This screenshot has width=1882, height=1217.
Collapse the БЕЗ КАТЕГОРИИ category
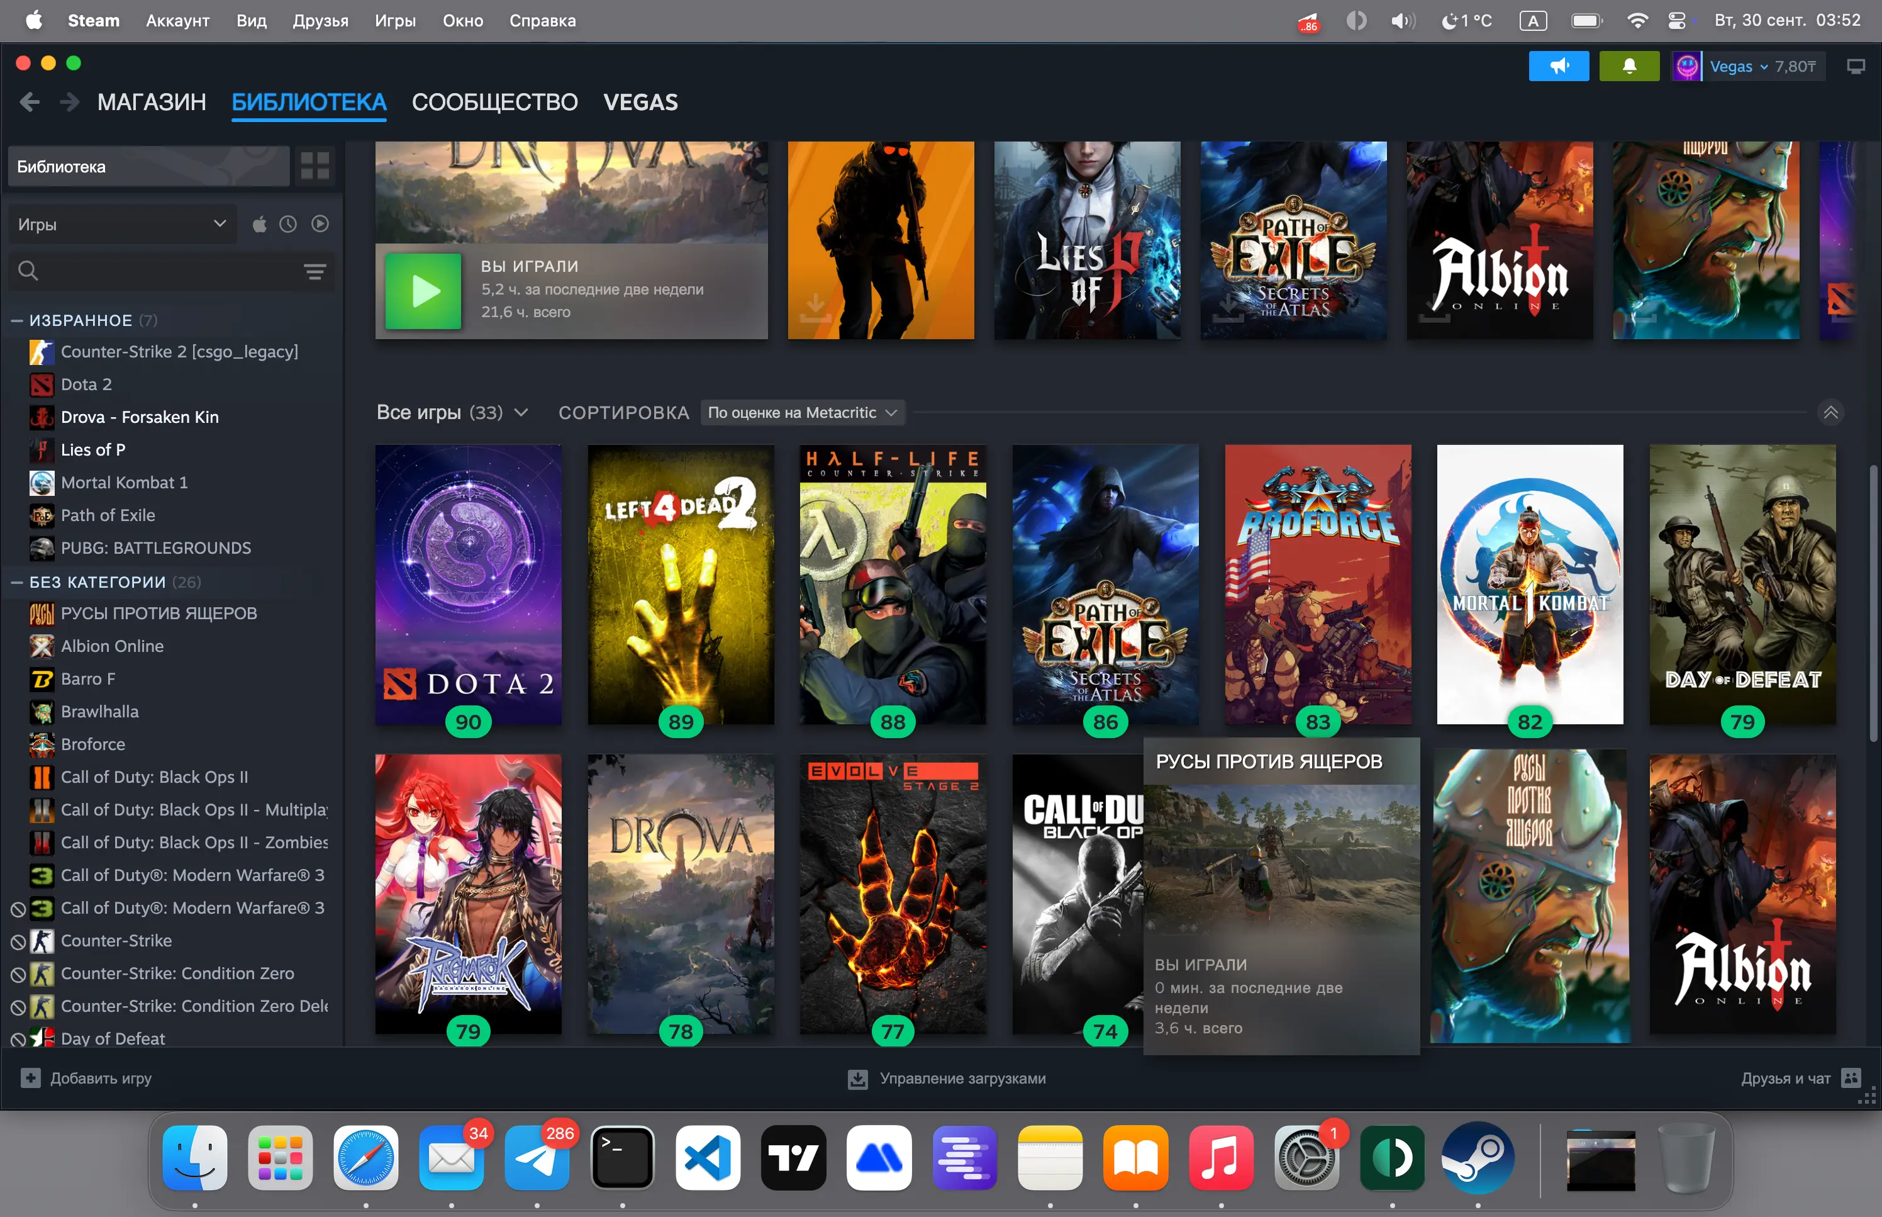click(16, 583)
